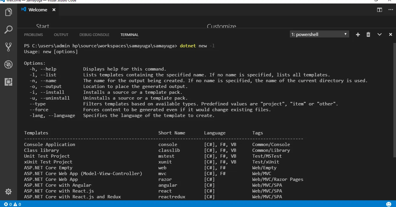Click the 'Short Name' column header
This screenshot has height=207, width=396.
point(172,133)
